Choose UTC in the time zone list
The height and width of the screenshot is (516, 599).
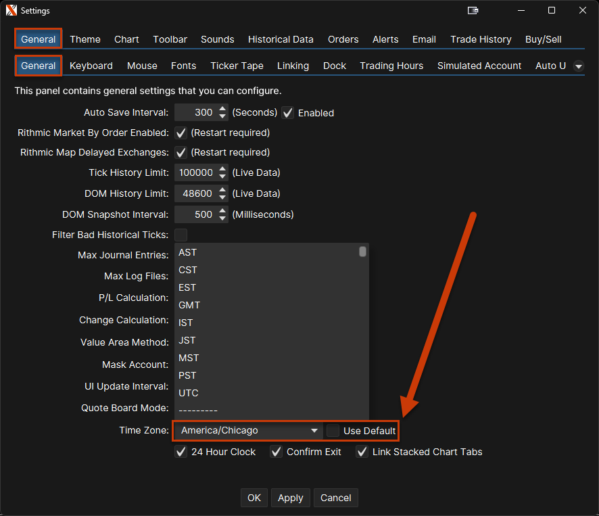[188, 393]
